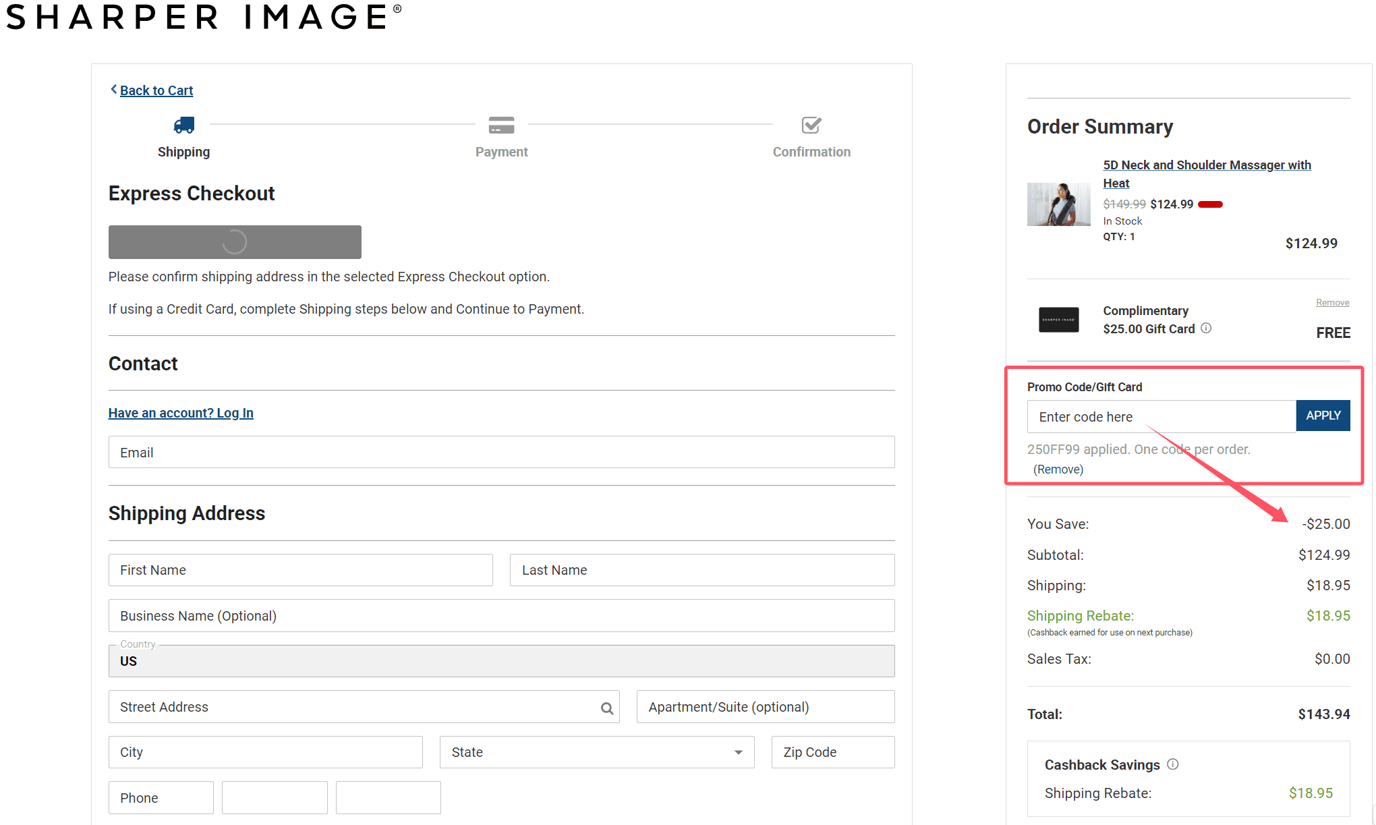Viewport: 1376px width, 825px height.
Task: Click the Payment step label
Action: 501,152
